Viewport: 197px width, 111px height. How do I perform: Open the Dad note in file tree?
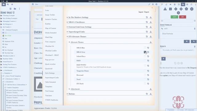(6, 39)
